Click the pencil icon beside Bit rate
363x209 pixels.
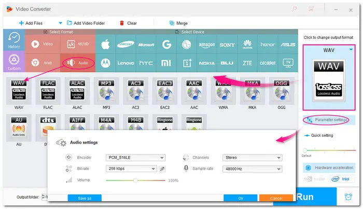pos(162,169)
